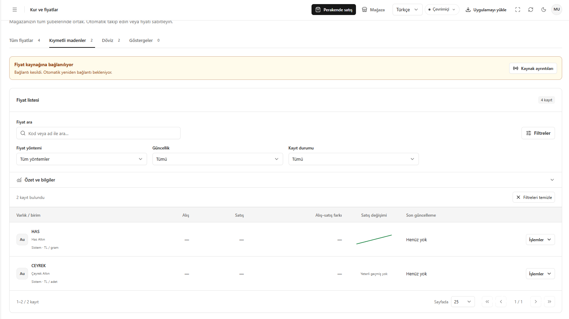Click the 4 kayıt badge
The width and height of the screenshot is (569, 319).
546,100
